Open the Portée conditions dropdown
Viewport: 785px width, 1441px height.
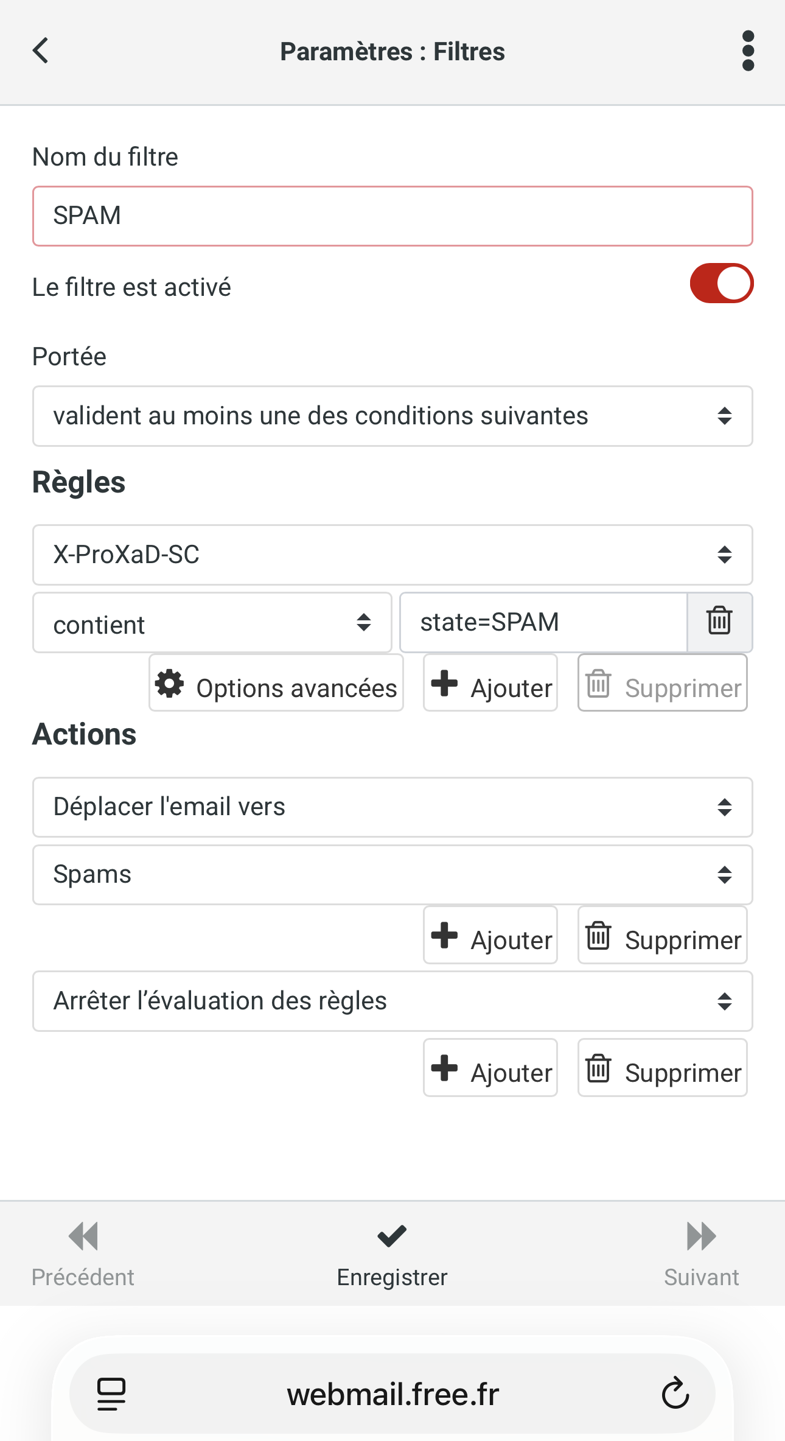click(392, 416)
